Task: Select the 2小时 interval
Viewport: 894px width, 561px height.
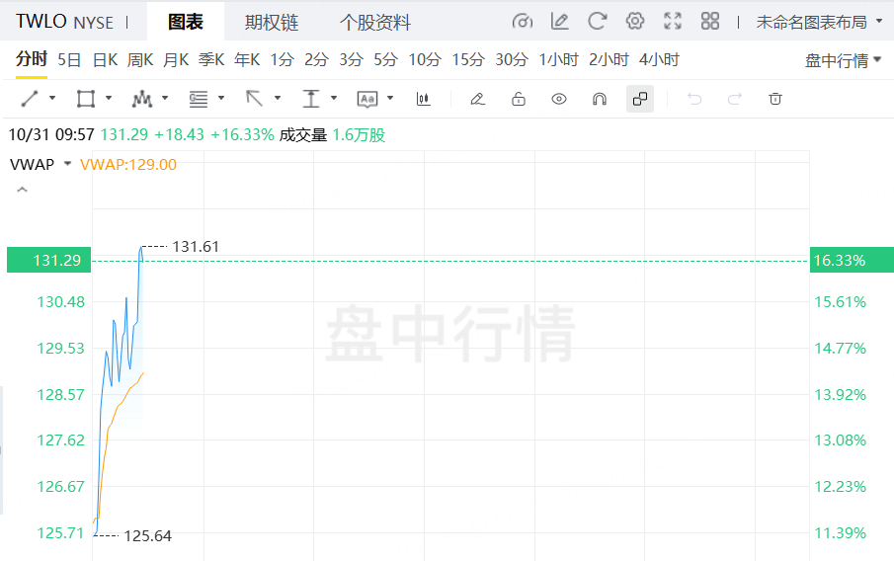Action: click(x=609, y=59)
